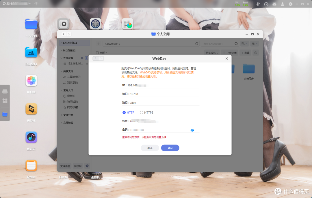This screenshot has height=198, width=312.
Task: Click the 端口 port field
Action: 161,94
